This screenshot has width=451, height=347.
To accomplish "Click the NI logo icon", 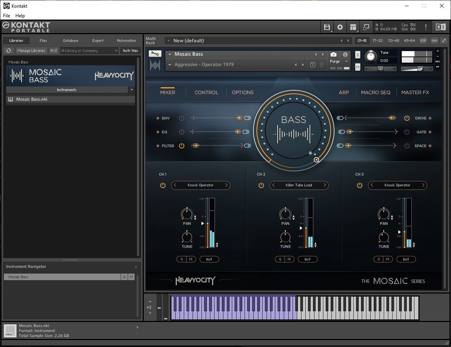I will point(440,27).
